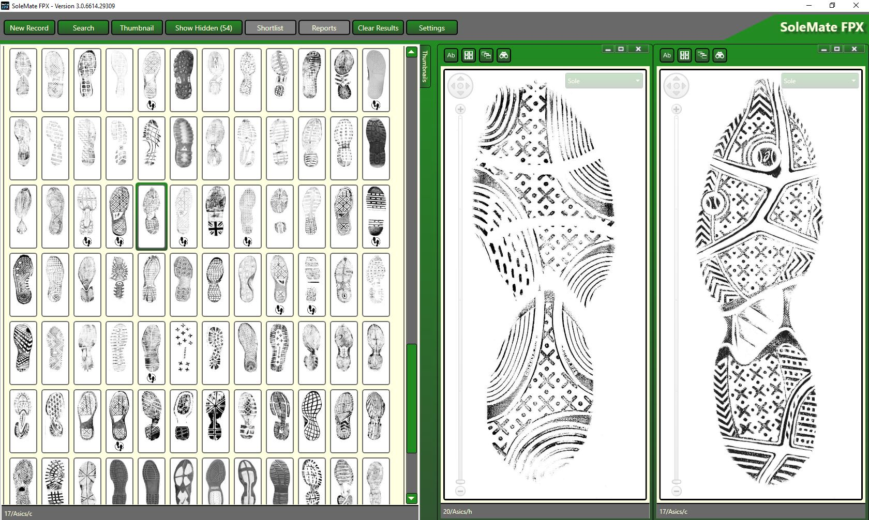The image size is (869, 520).
Task: Open the Sole dropdown in right viewer
Action: [819, 81]
